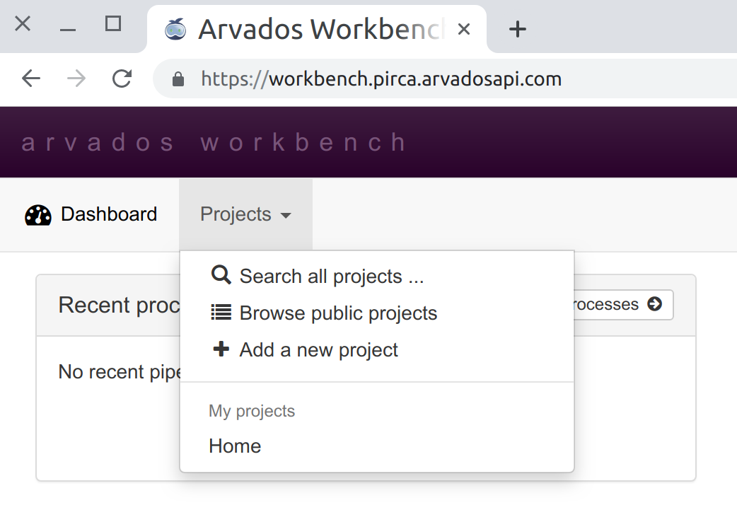Image resolution: width=737 pixels, height=522 pixels.
Task: Click the list icon beside Browse public projects
Action: tap(221, 313)
